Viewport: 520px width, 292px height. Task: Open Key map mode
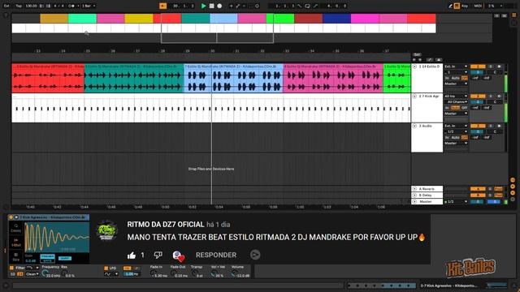(465, 6)
